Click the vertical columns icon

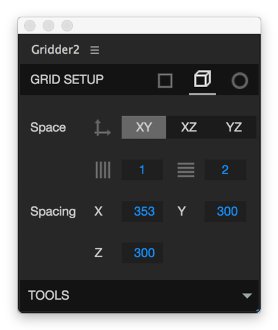click(103, 170)
